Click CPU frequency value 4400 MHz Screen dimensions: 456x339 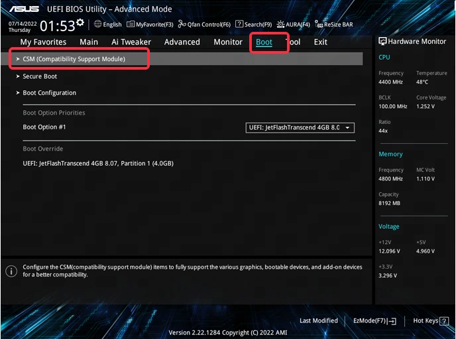[x=390, y=82]
